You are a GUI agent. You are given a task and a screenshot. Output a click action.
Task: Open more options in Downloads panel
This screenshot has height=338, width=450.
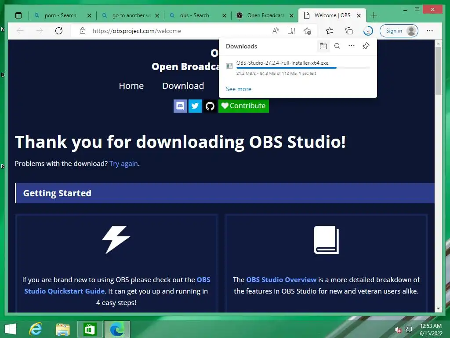(352, 46)
